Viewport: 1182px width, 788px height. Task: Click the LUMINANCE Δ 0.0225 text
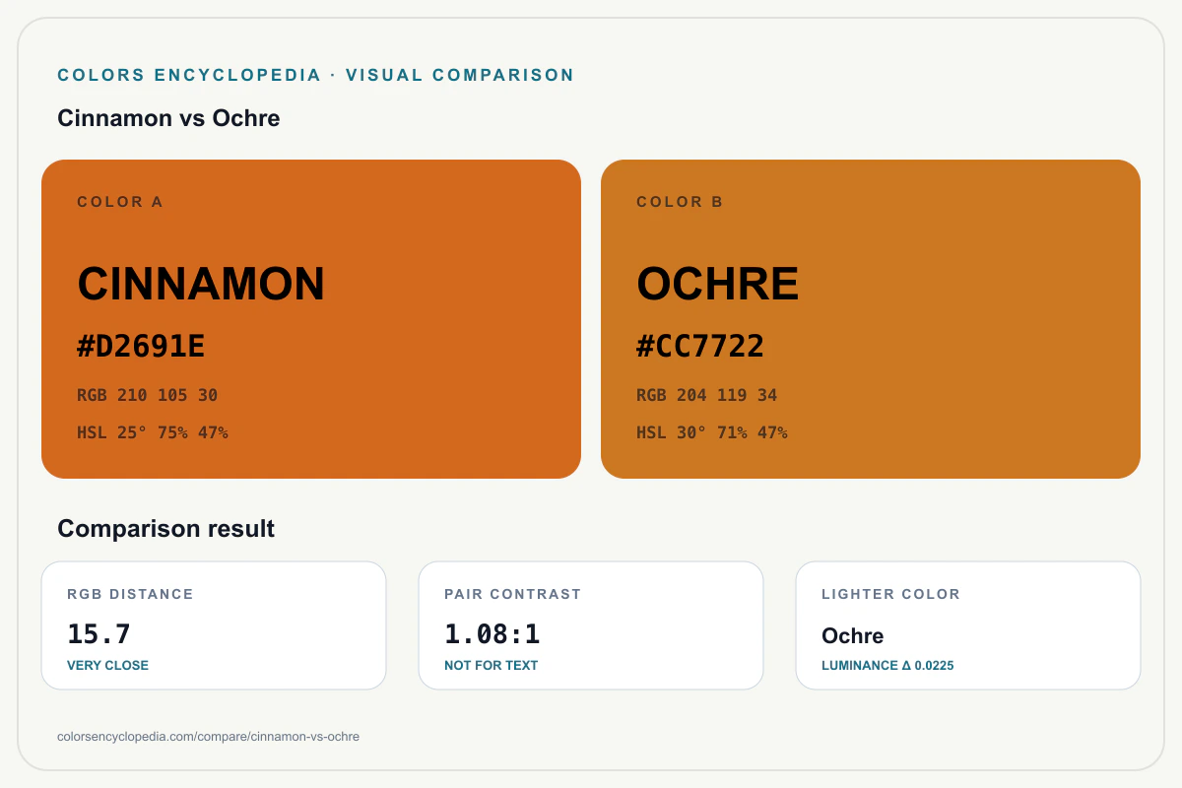(x=887, y=666)
